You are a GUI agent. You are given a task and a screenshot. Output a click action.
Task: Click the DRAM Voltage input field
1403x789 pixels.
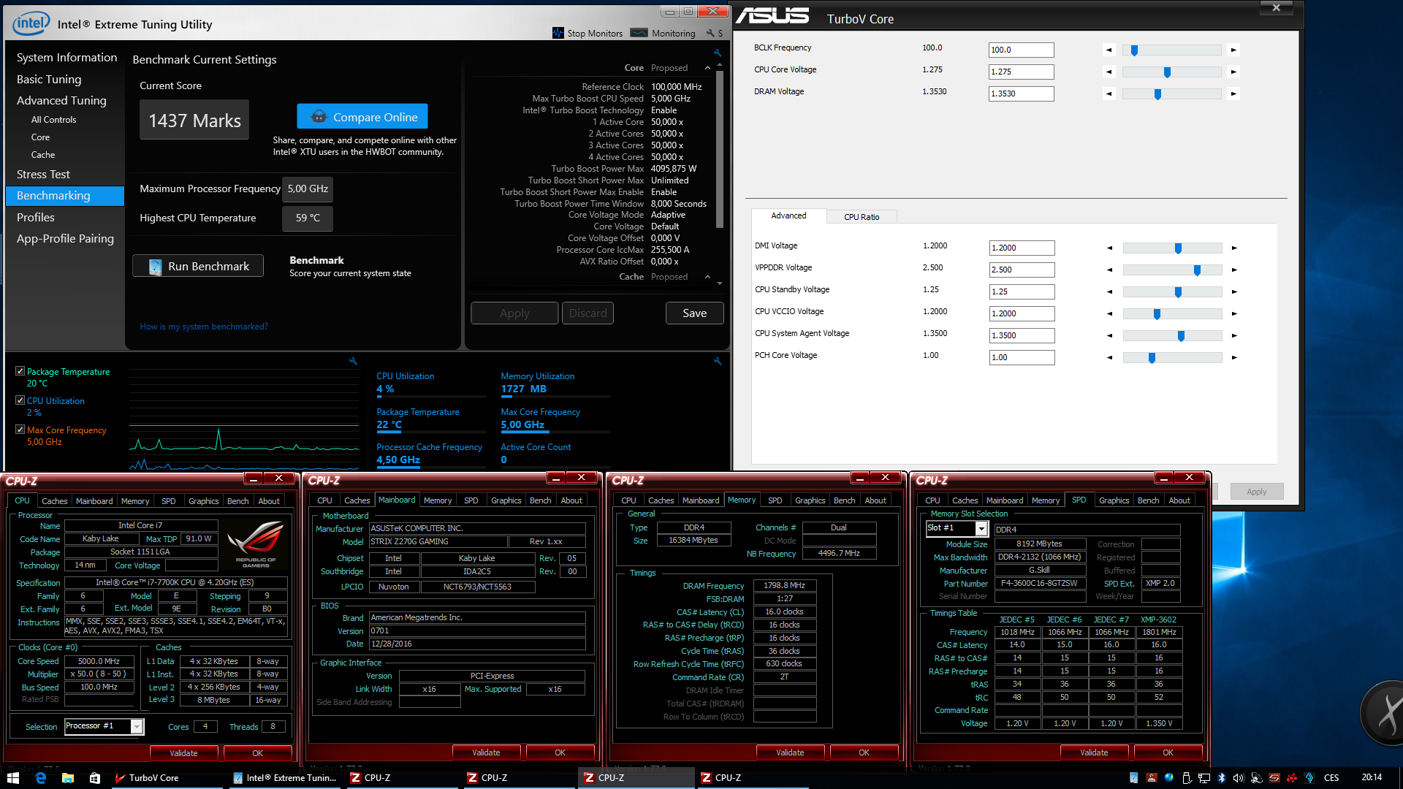coord(1021,94)
